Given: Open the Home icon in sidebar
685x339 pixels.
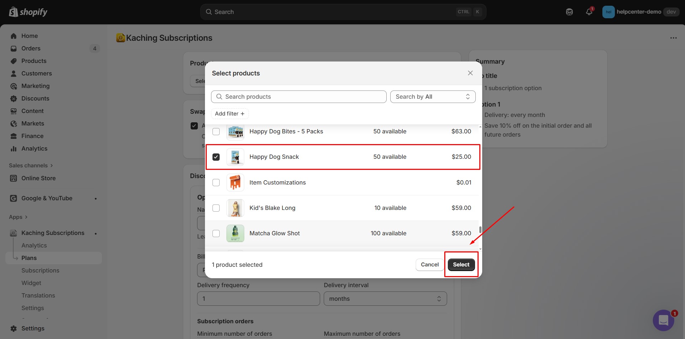Looking at the screenshot, I should pos(13,36).
